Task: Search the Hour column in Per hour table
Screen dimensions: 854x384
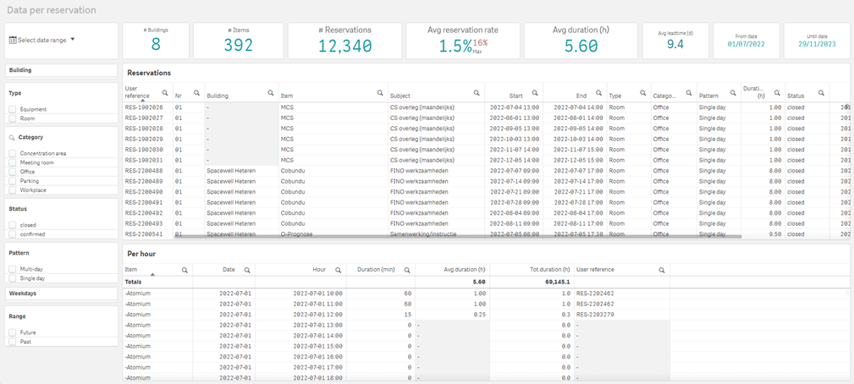Action: click(338, 270)
